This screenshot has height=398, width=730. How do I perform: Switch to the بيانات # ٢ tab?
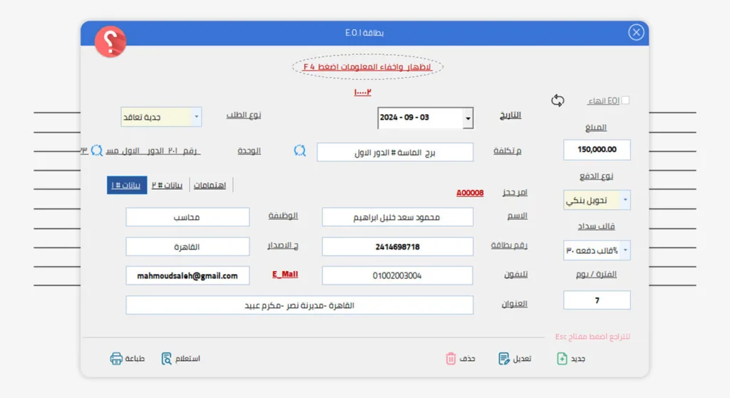coord(167,185)
